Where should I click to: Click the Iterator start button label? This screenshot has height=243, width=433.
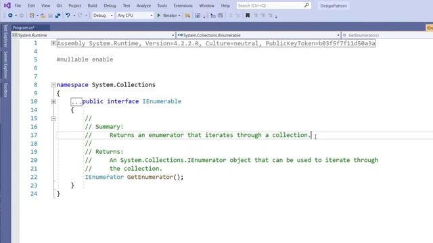[x=170, y=16]
